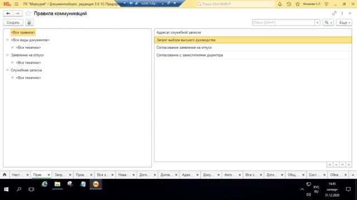This screenshot has height=200, width=357.
Task: Switch to the Наст... tab
Action: [17, 175]
